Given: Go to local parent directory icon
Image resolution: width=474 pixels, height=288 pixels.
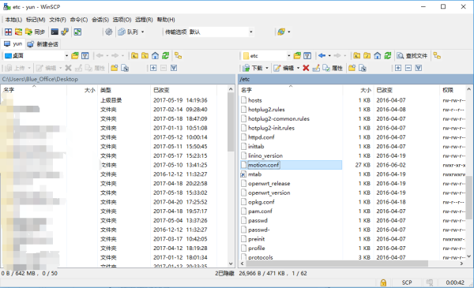Looking at the screenshot, I should [135, 55].
